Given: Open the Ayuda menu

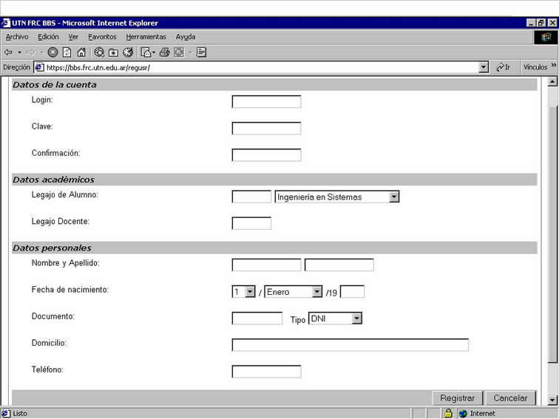Looking at the screenshot, I should click(x=186, y=37).
